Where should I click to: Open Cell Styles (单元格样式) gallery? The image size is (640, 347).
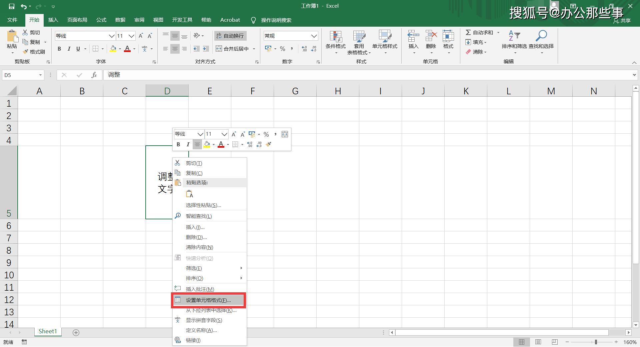tap(385, 42)
